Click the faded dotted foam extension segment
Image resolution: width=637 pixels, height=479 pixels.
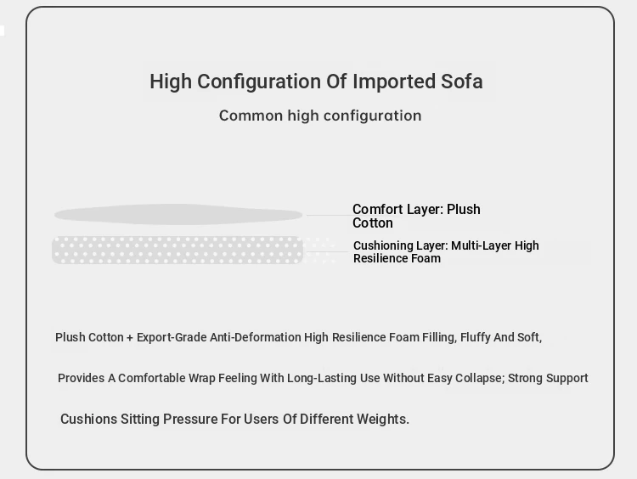coord(321,251)
